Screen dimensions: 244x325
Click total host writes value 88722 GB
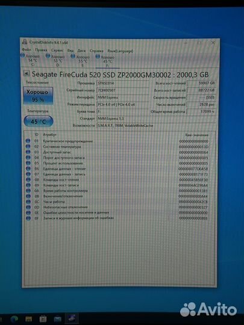click(x=201, y=90)
